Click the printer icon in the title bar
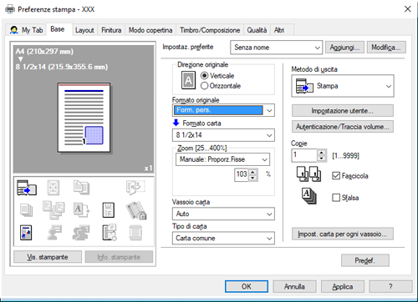418x302 pixels. (10, 9)
